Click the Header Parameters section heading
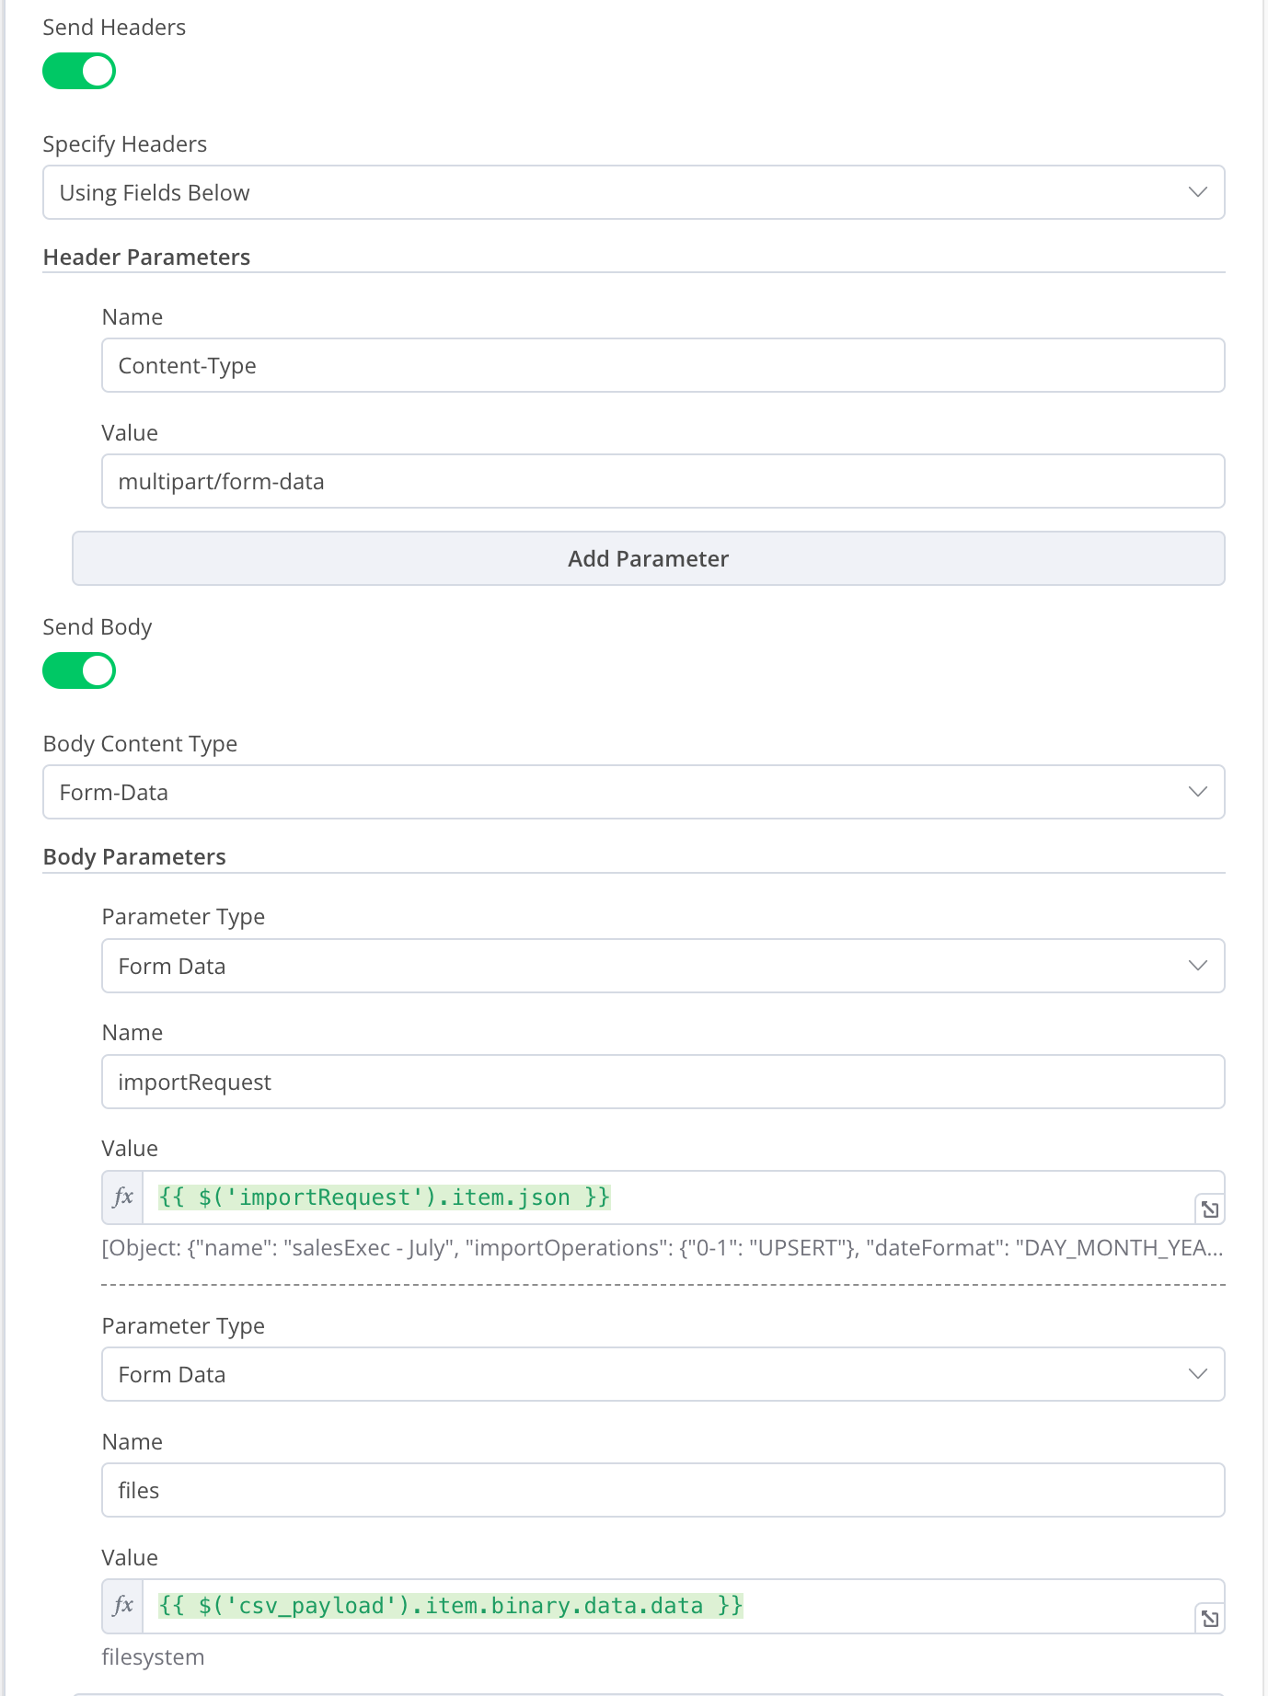The height and width of the screenshot is (1696, 1268). coord(147,258)
